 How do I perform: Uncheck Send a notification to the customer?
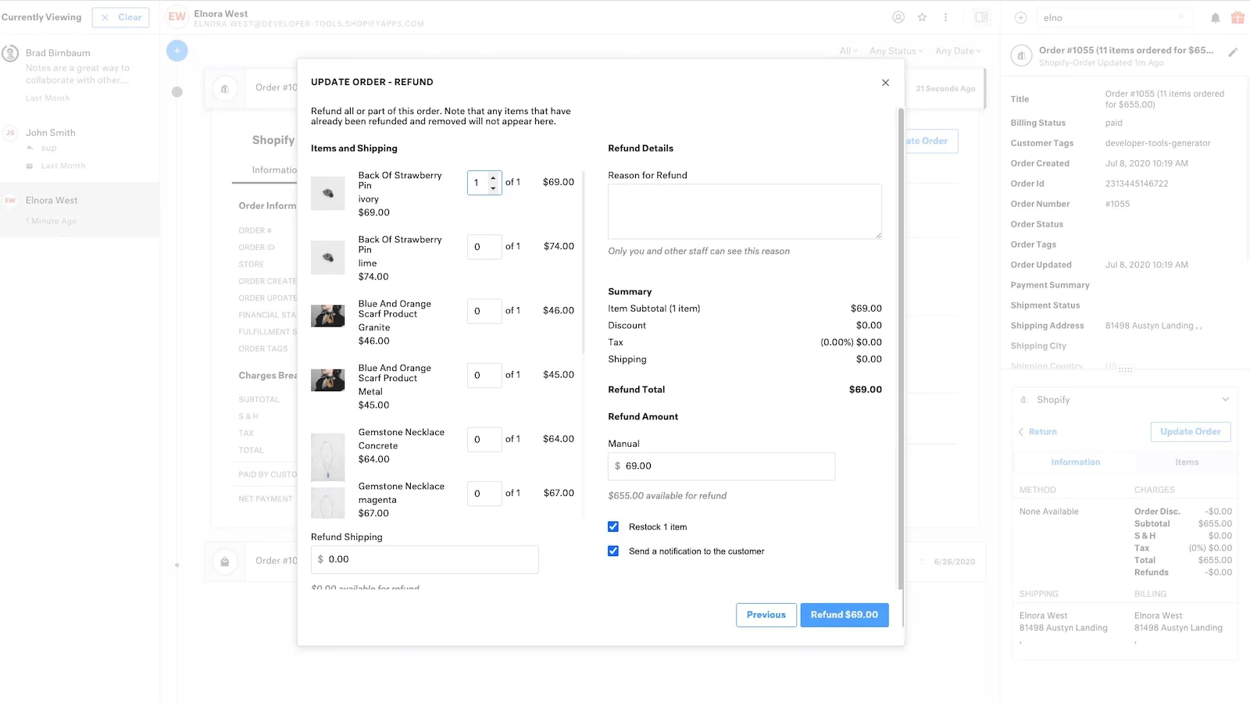[x=613, y=551]
